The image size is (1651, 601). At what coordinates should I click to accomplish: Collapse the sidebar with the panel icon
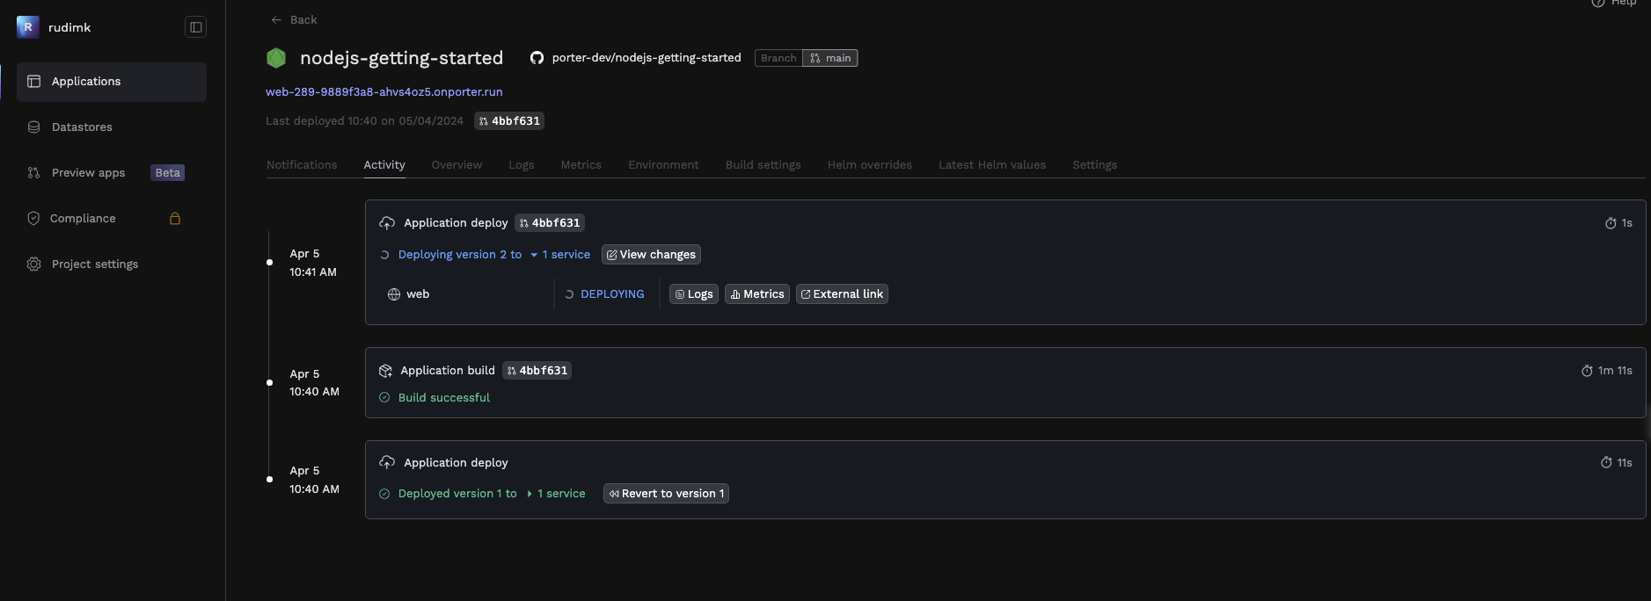pos(195,27)
